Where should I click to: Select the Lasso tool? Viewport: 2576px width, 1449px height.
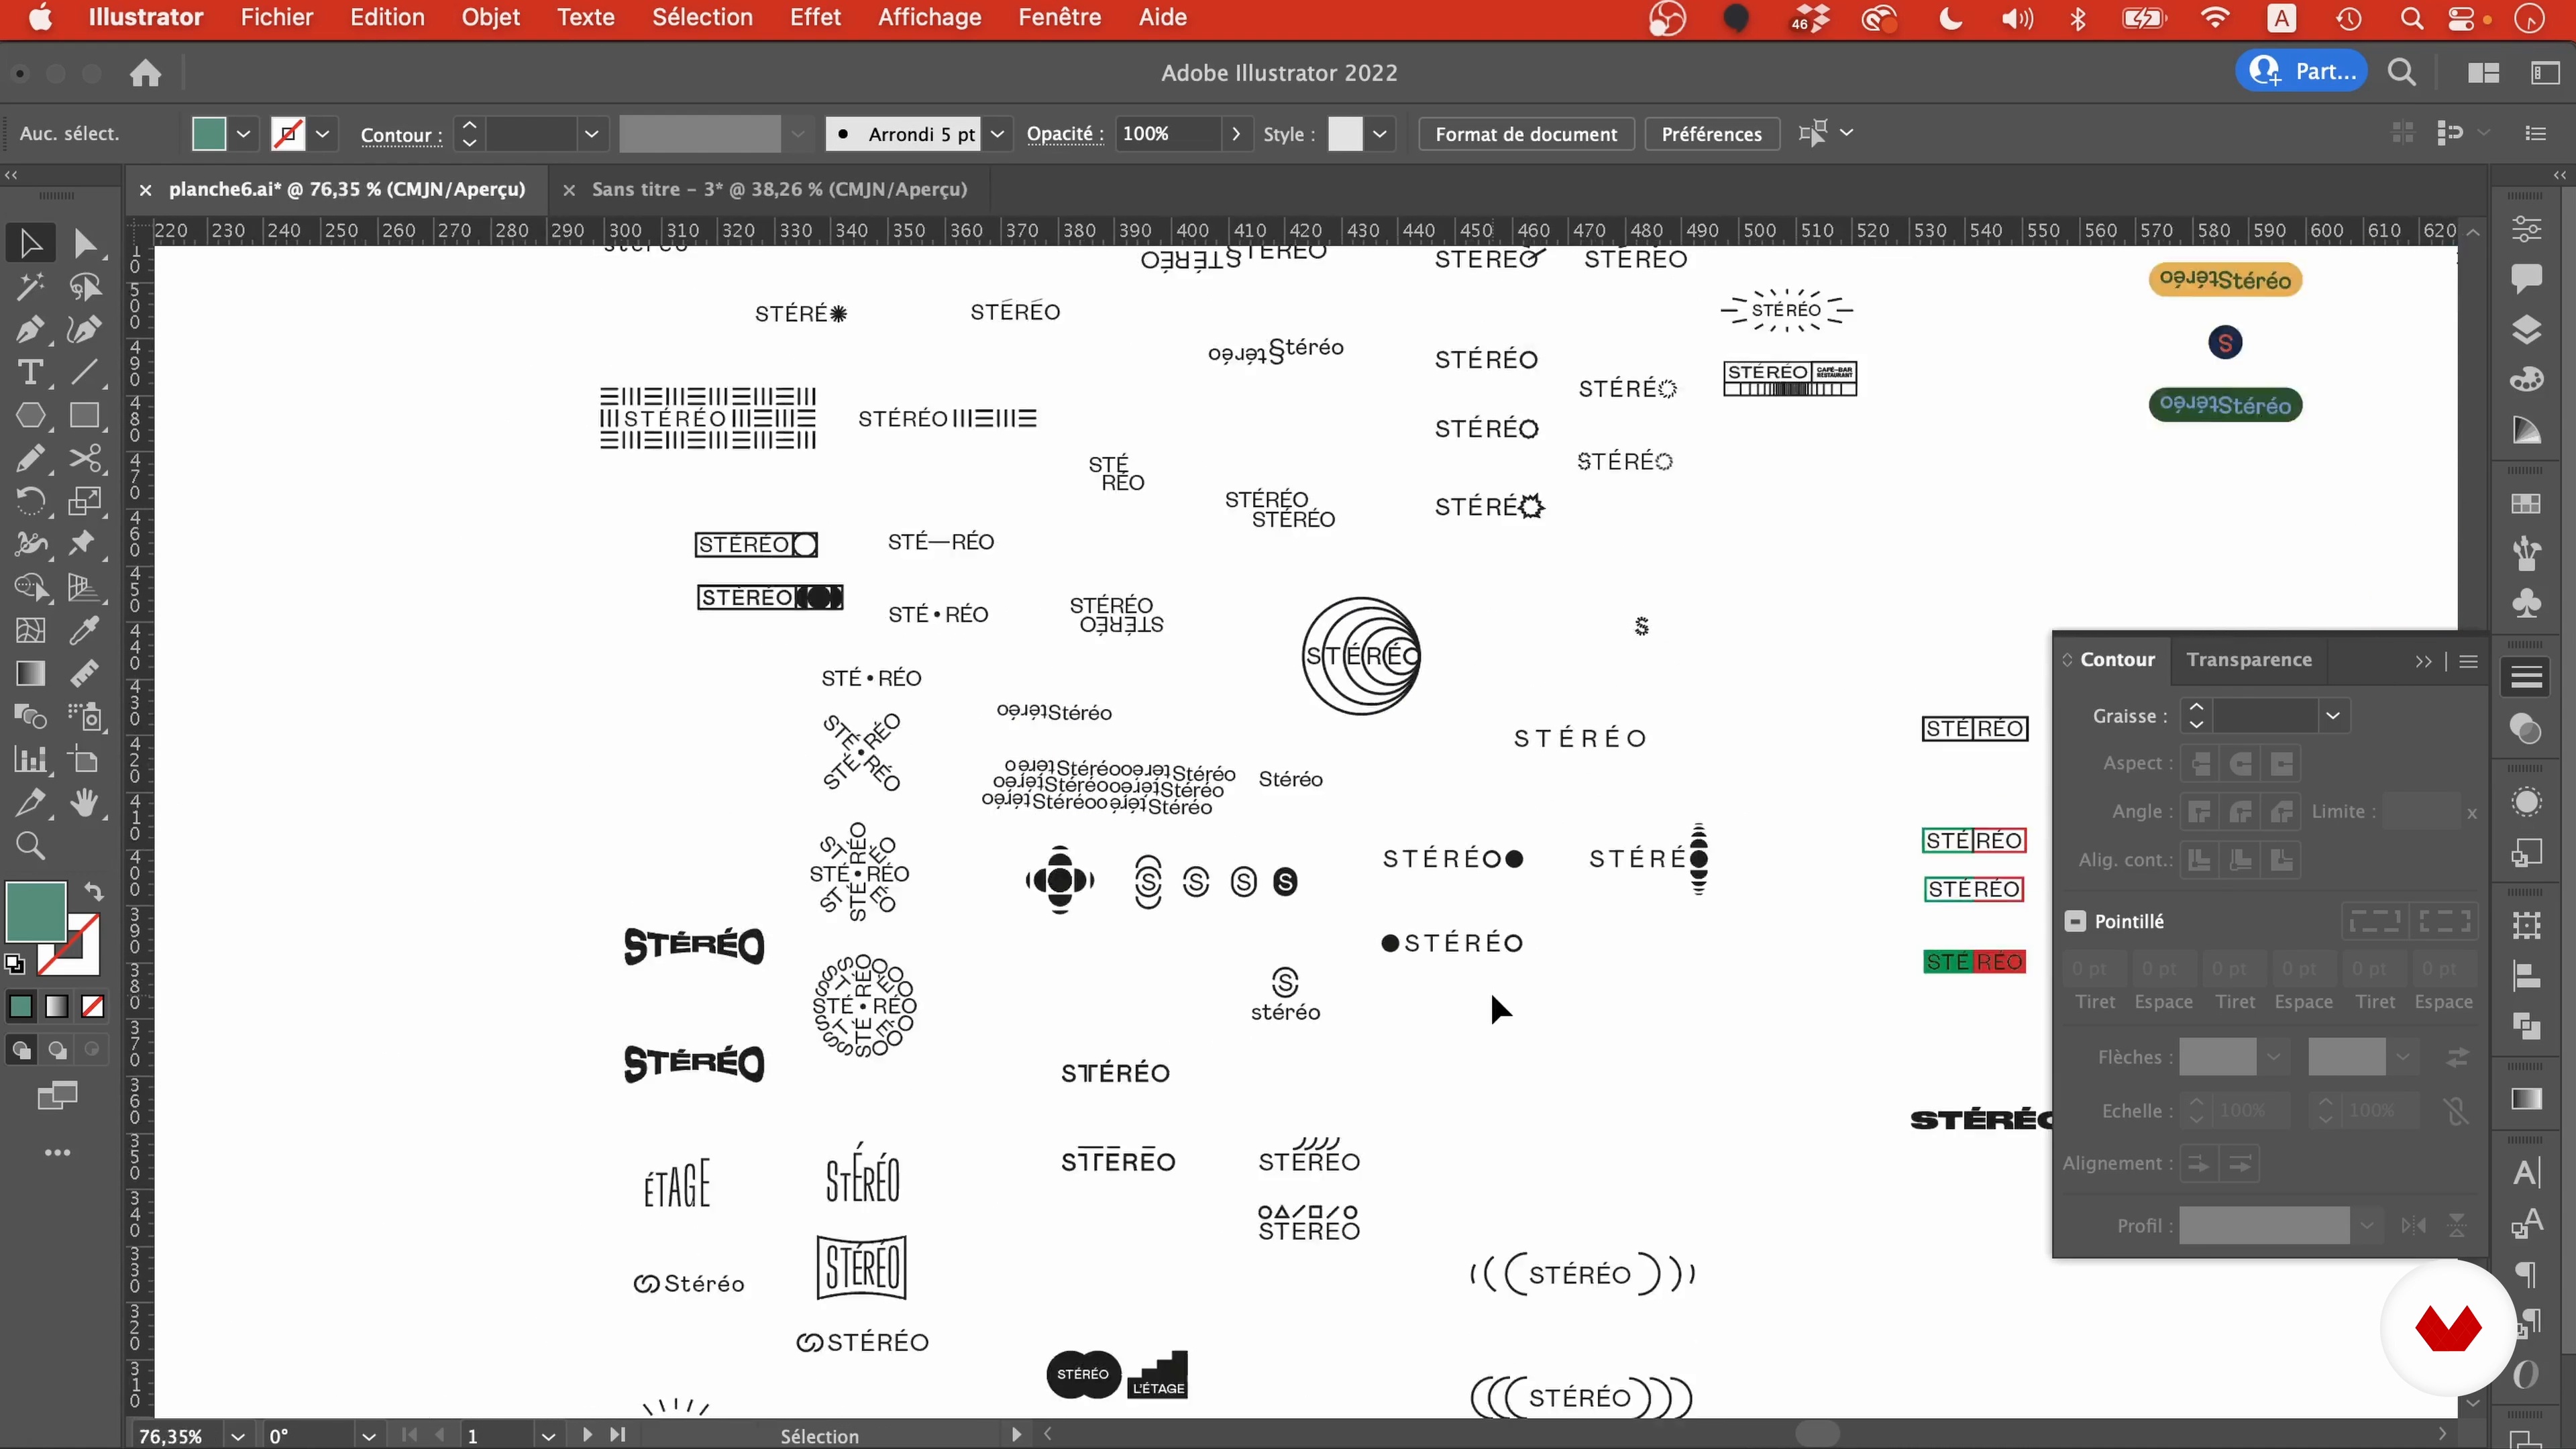click(85, 287)
